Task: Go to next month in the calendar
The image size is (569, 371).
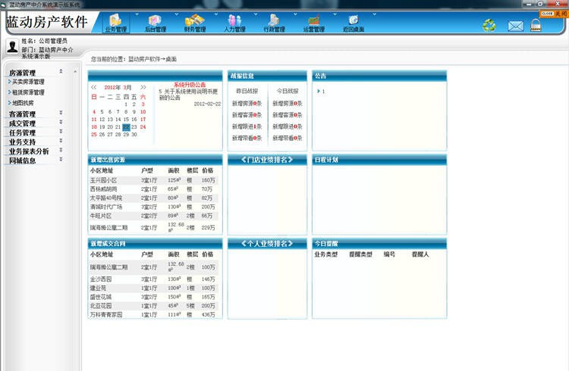Action: (x=143, y=87)
